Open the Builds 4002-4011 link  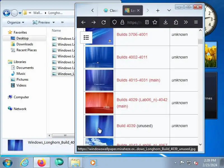pyautogui.click(x=132, y=57)
